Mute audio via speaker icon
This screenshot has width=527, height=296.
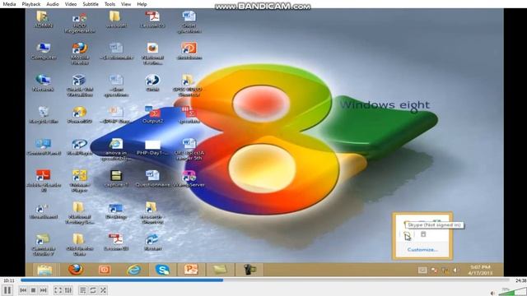pos(492,293)
